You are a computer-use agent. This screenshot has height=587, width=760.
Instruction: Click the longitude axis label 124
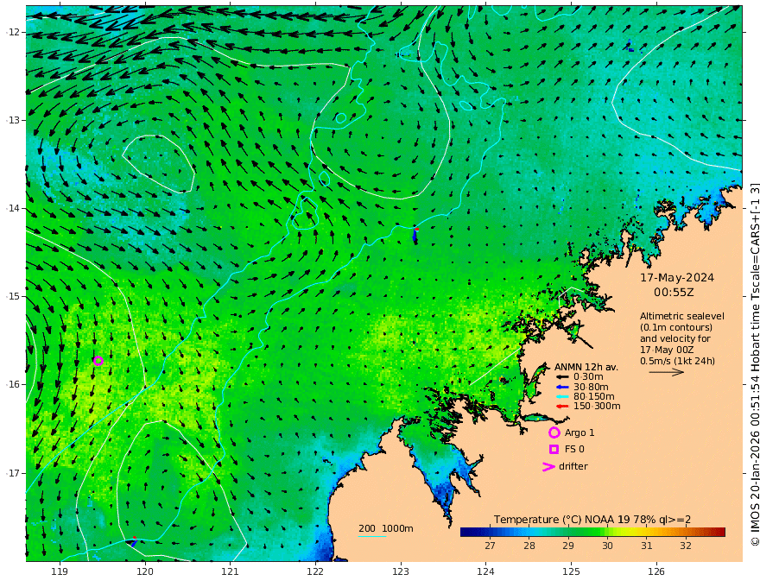point(485,572)
